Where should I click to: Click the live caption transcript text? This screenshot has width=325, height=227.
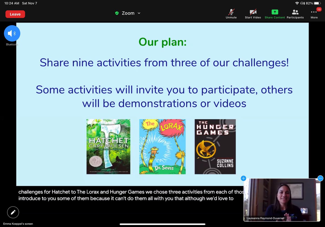tap(131, 195)
